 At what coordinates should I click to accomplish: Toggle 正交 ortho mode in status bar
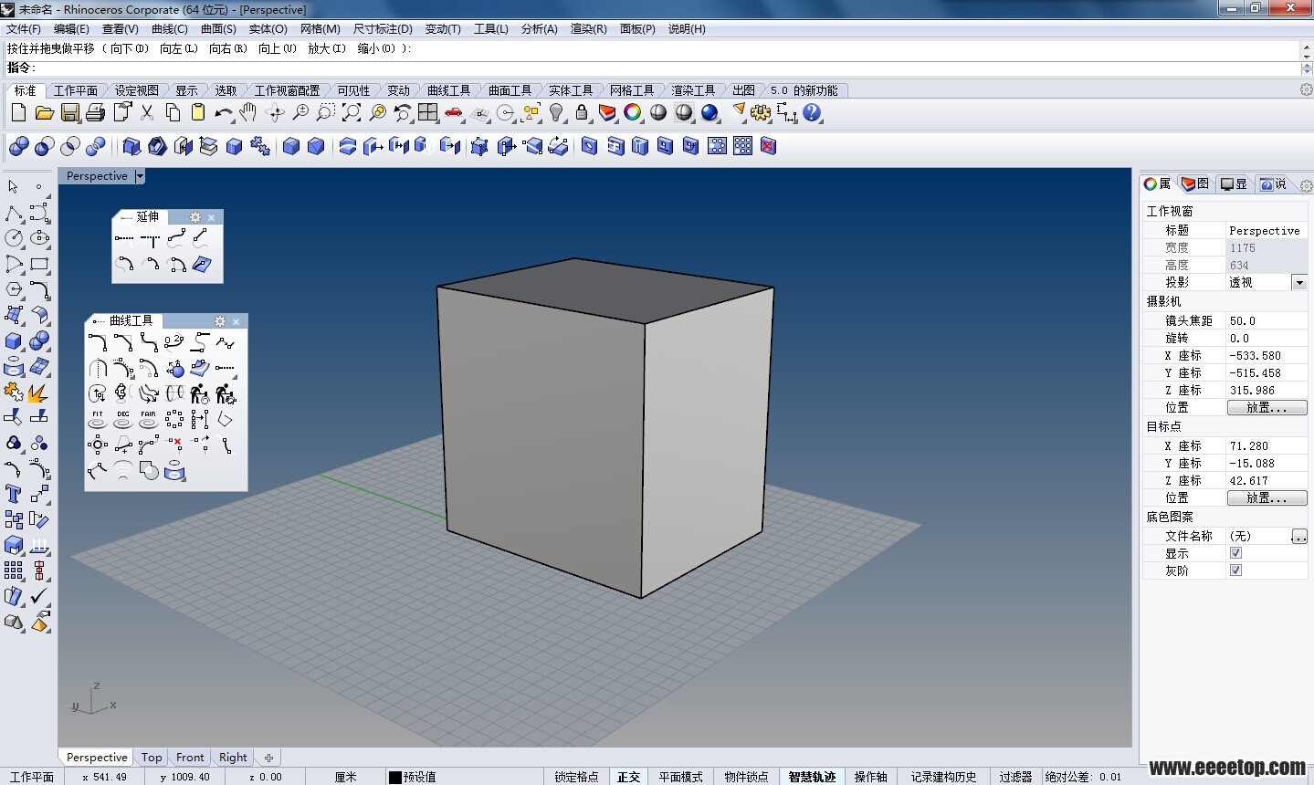(x=629, y=777)
